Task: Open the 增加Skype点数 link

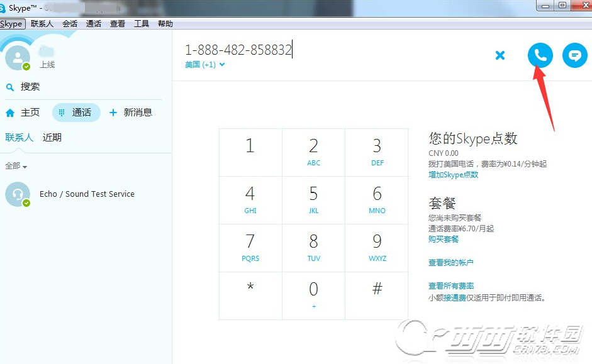Action: pyautogui.click(x=453, y=175)
